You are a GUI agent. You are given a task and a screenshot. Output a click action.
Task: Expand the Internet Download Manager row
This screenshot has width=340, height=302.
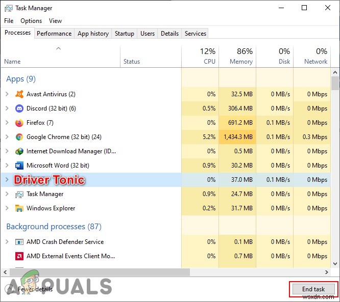click(7, 151)
